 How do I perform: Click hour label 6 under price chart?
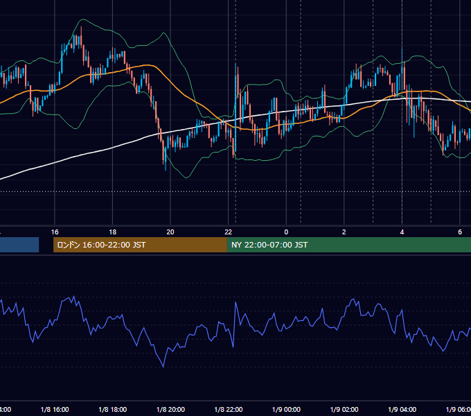(x=460, y=232)
